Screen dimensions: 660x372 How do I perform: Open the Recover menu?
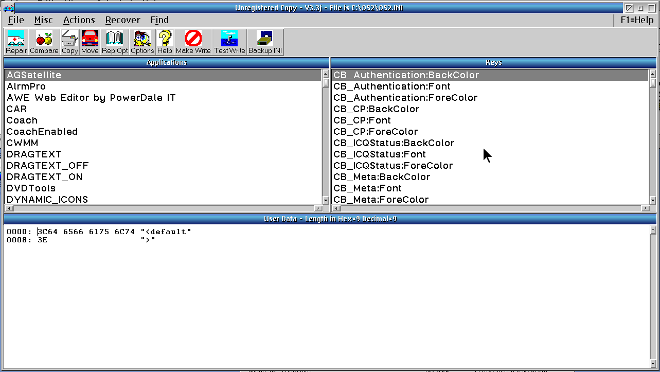[x=122, y=20]
